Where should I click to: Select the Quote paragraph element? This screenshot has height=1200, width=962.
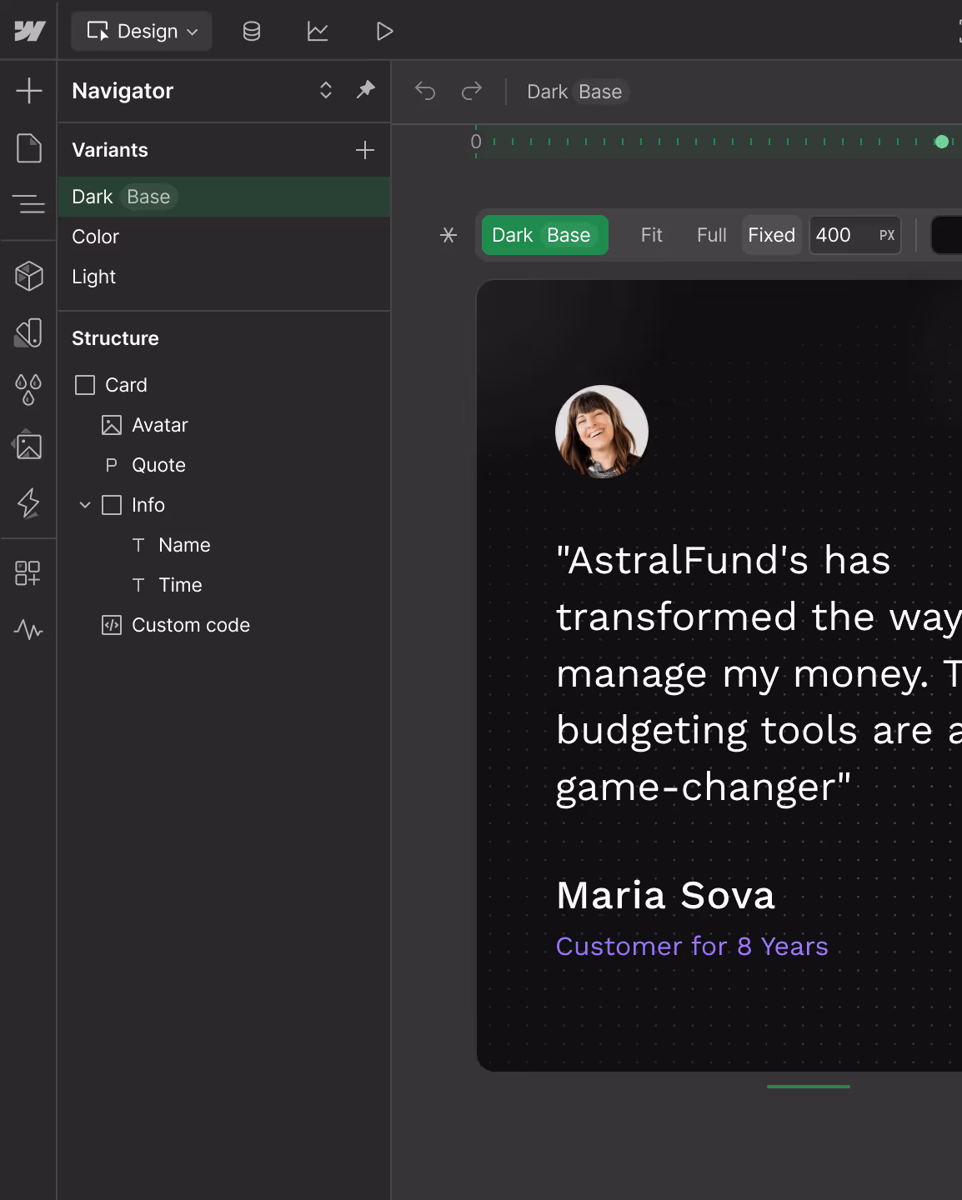coord(224,465)
